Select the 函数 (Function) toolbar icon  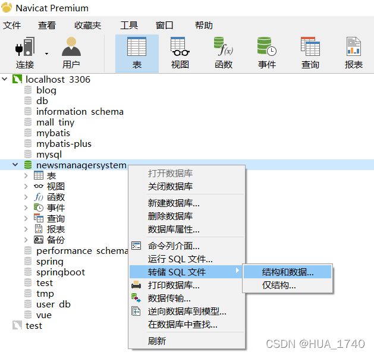tap(224, 53)
